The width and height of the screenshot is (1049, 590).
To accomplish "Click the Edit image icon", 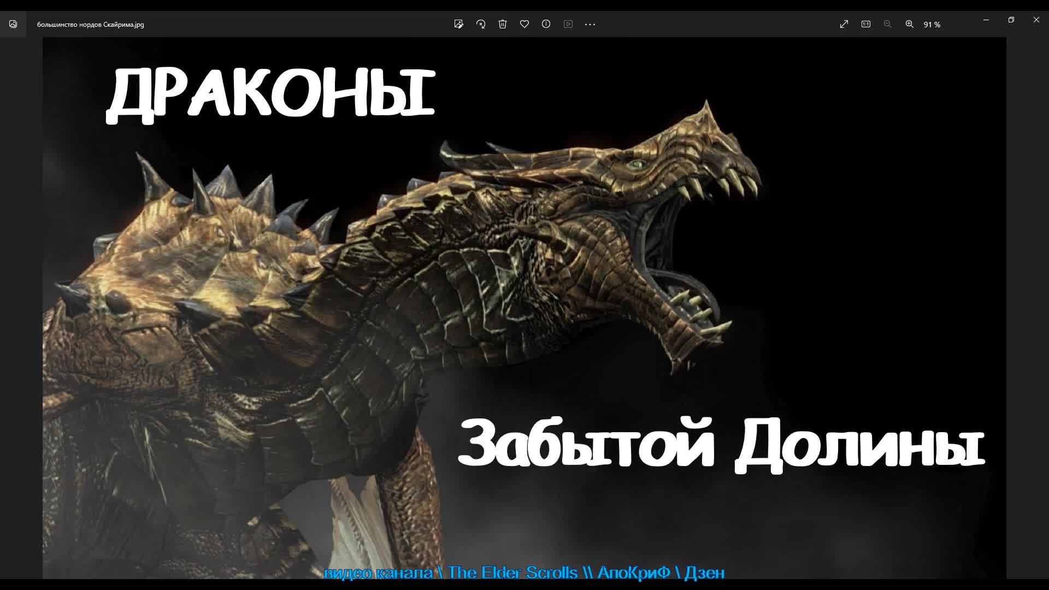I will click(x=459, y=24).
